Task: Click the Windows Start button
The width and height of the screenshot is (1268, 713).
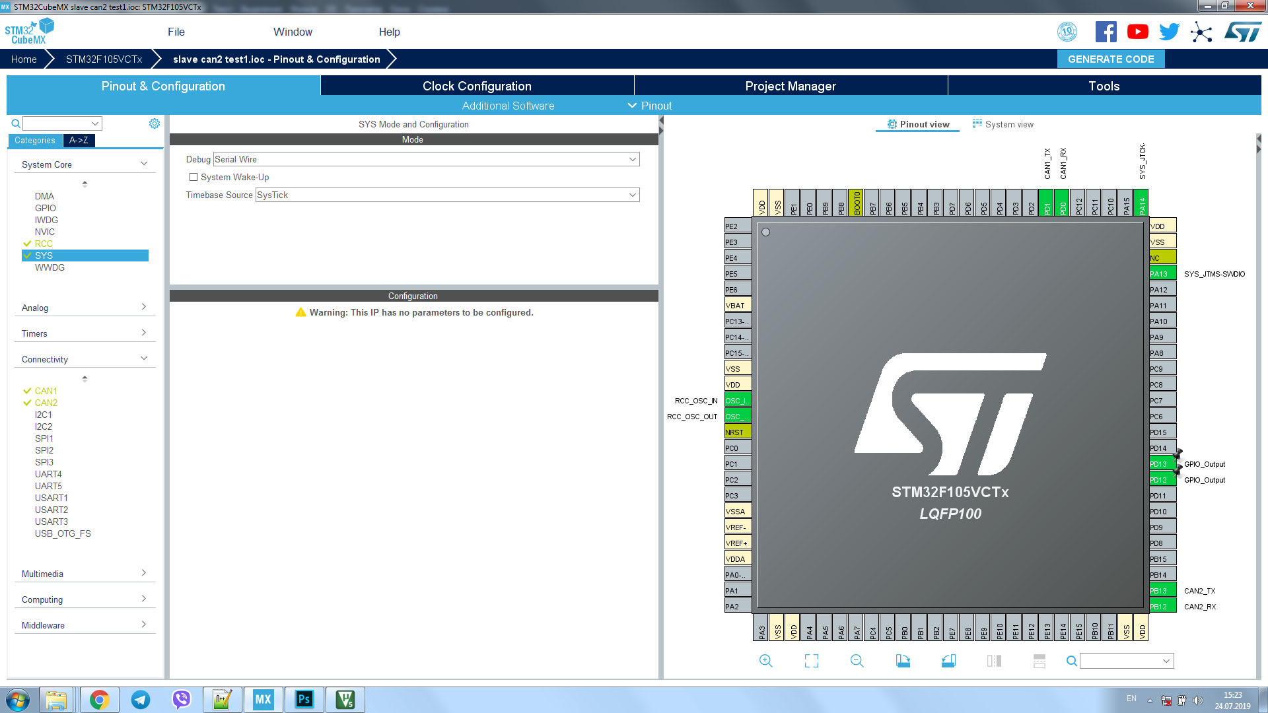Action: point(18,700)
